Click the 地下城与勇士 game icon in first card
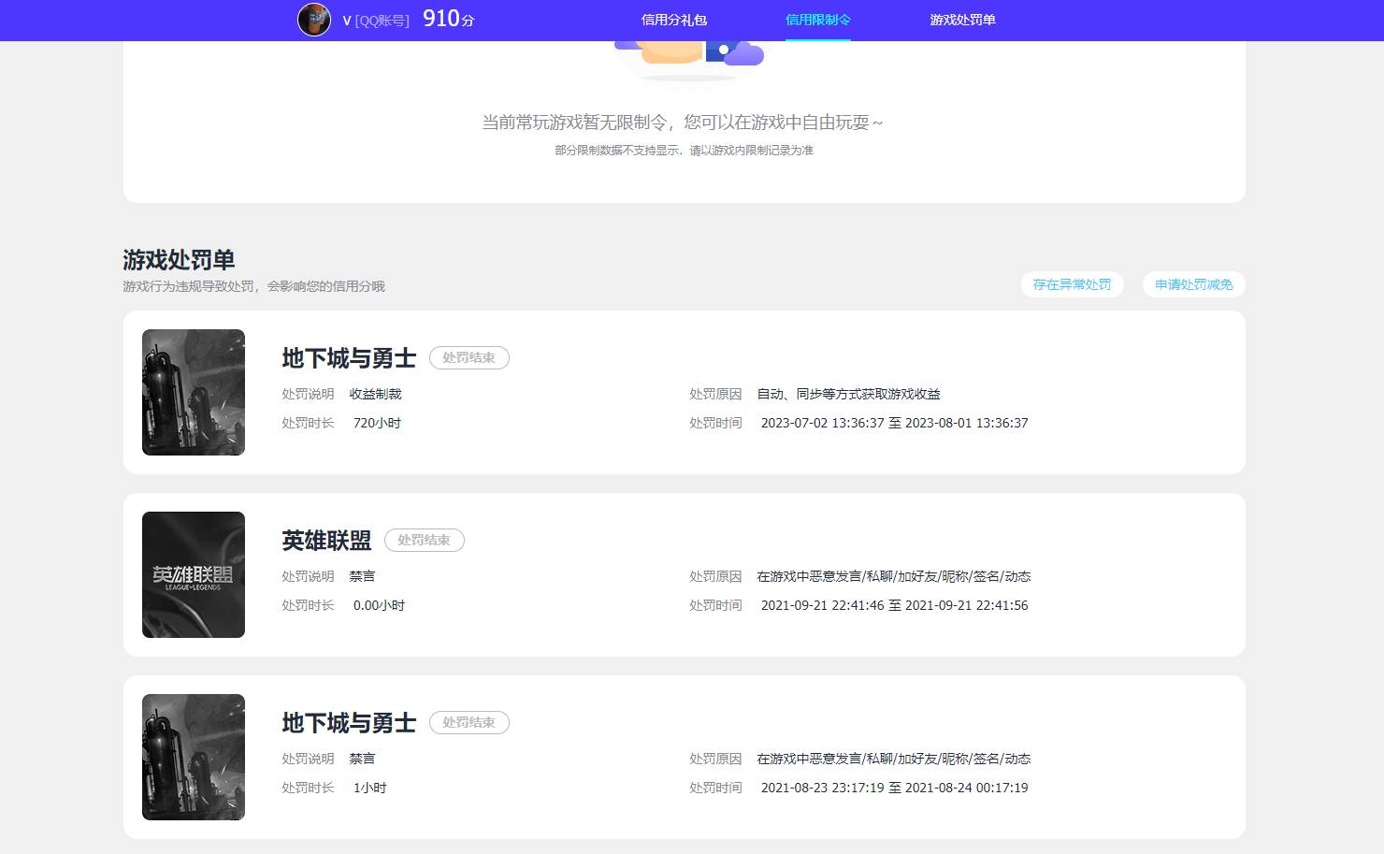This screenshot has width=1384, height=854. click(x=193, y=392)
